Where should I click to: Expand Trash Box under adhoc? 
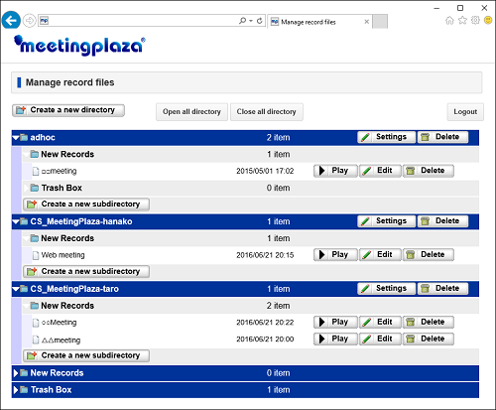point(27,188)
